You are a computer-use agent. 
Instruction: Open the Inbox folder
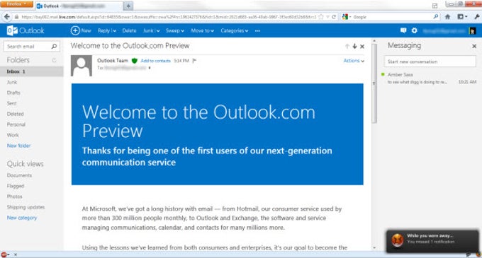pos(32,71)
